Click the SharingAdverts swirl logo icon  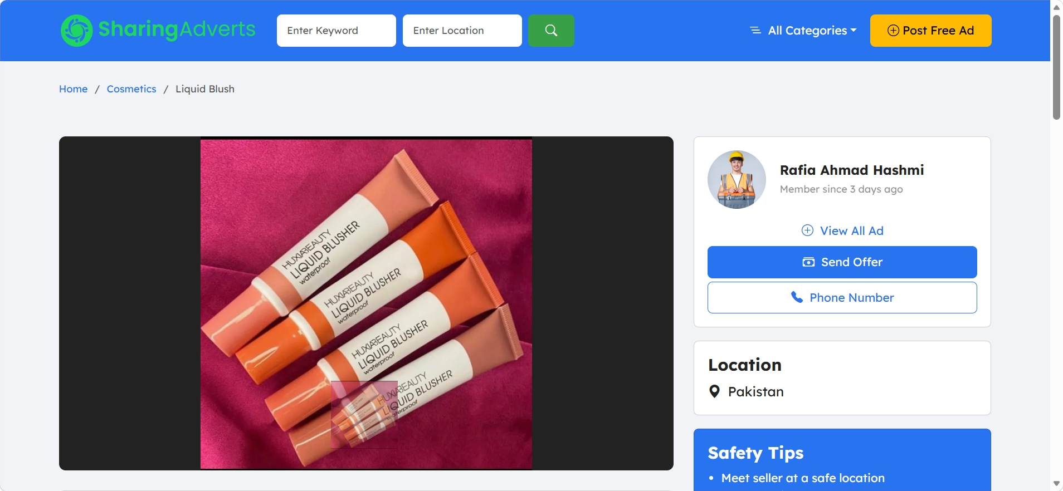77,31
